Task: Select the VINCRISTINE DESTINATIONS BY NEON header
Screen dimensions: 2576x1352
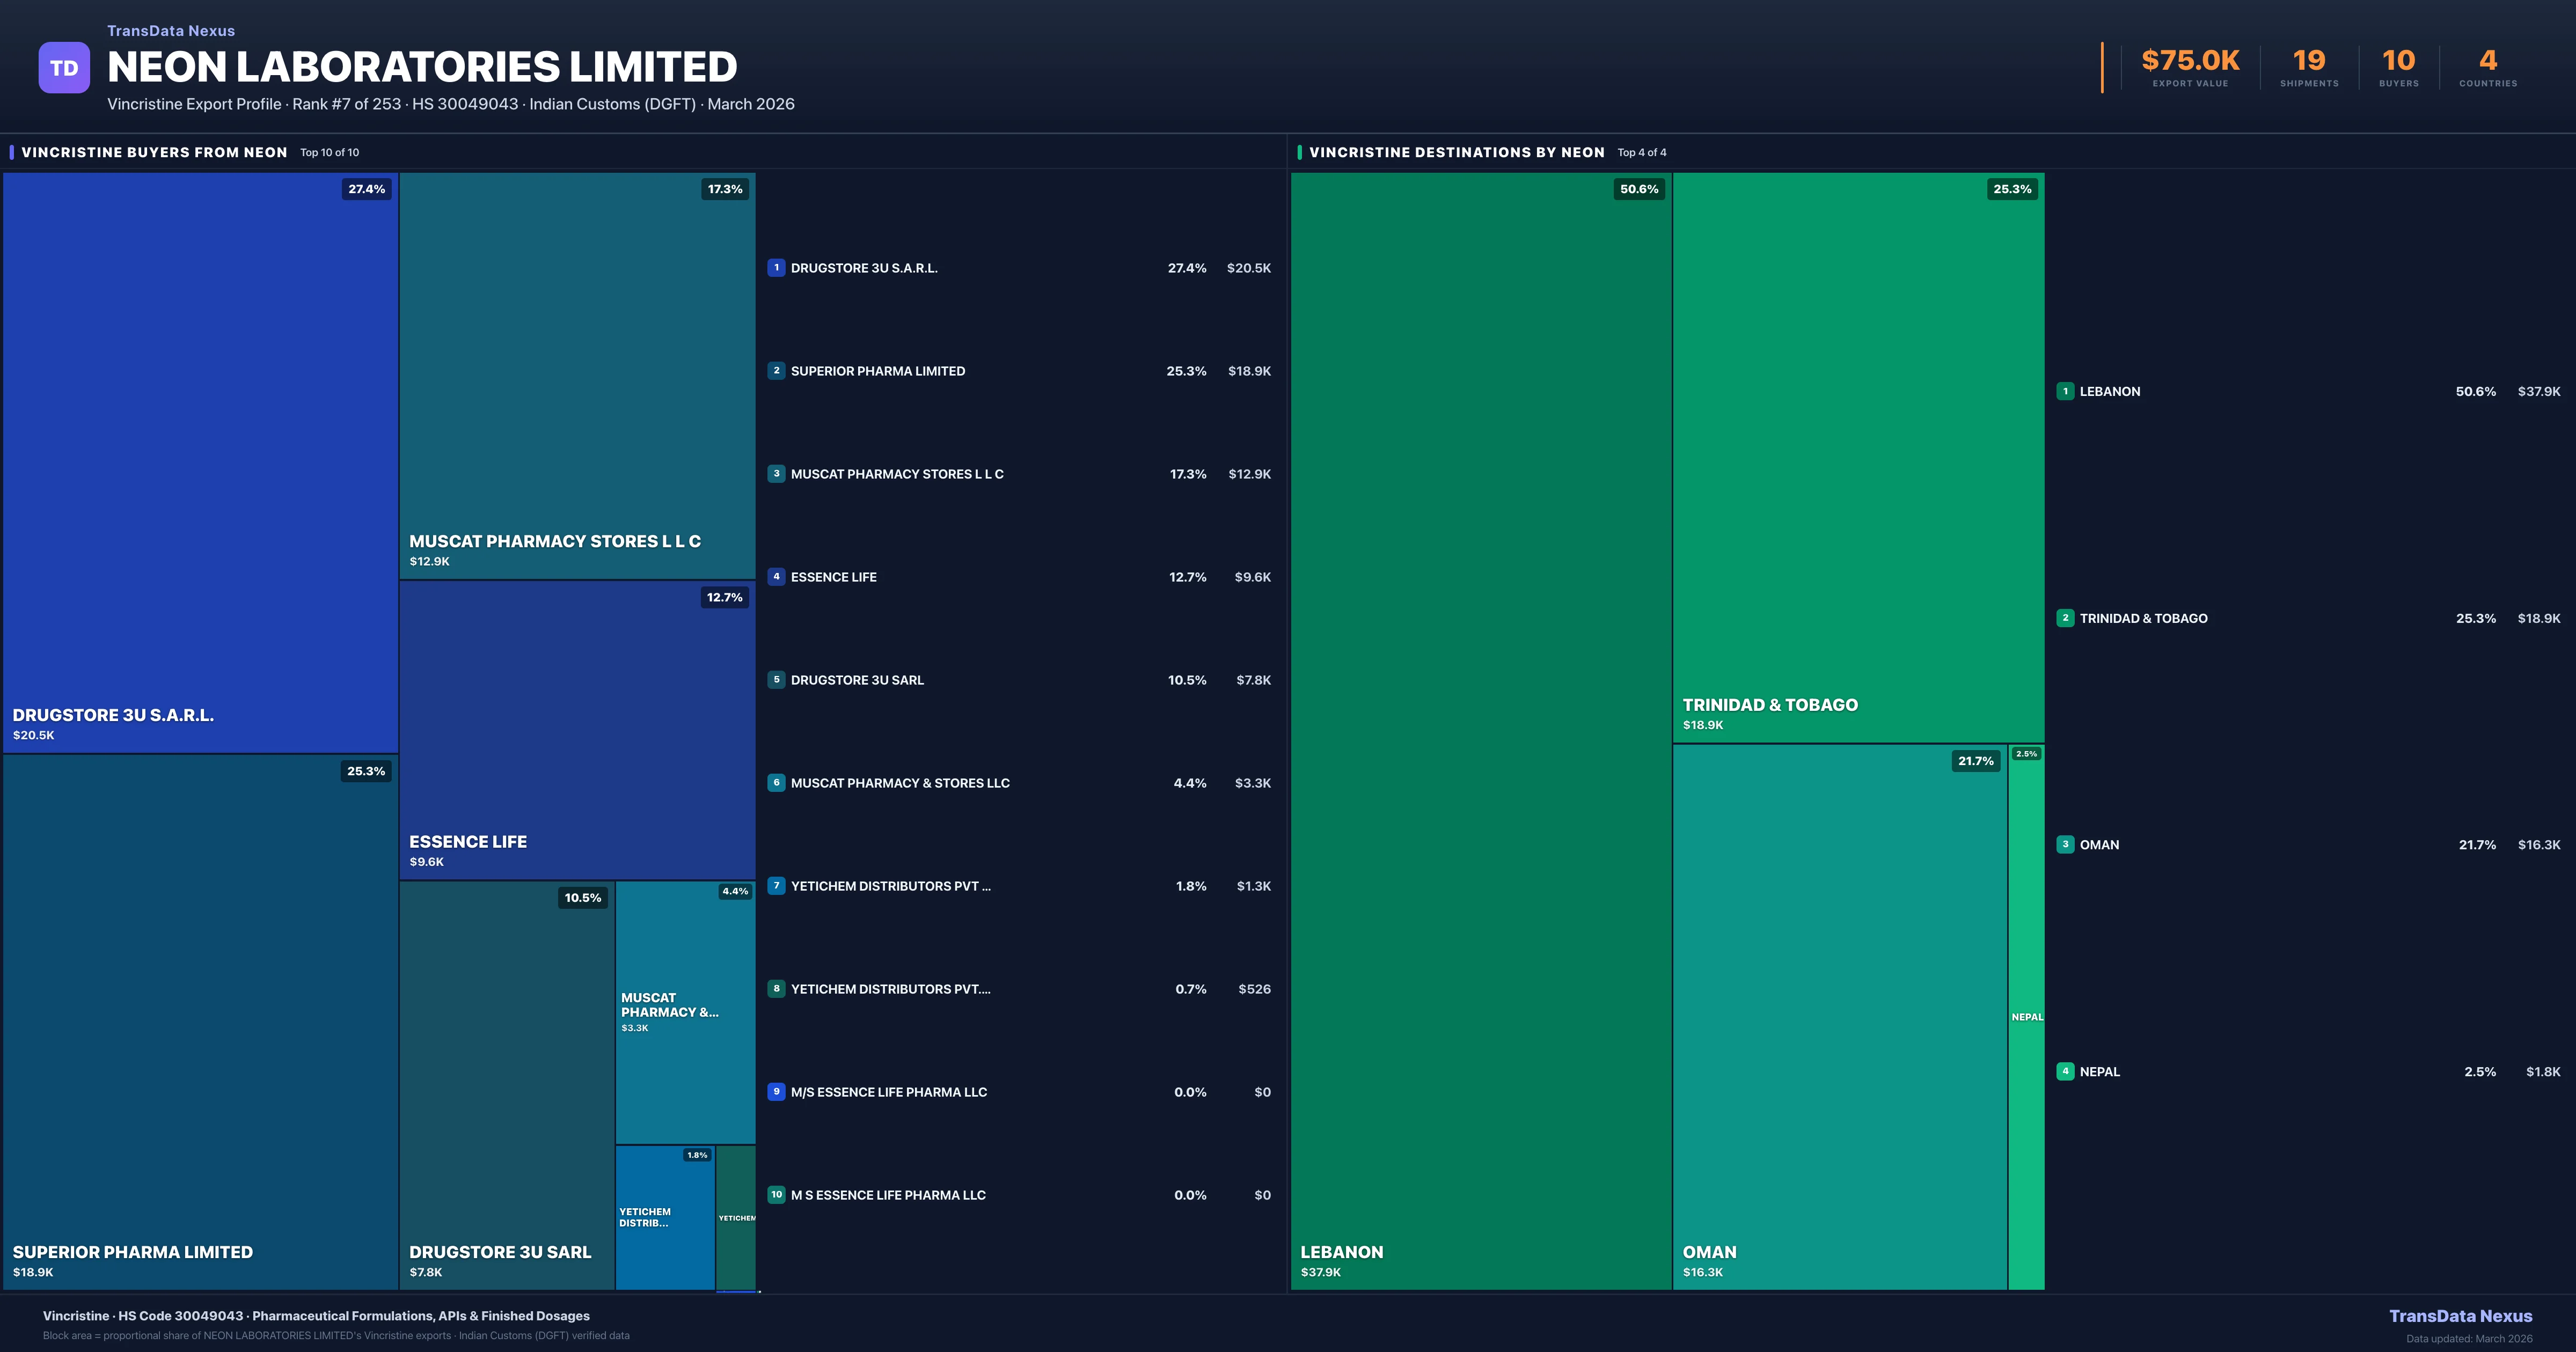Action: point(1458,152)
